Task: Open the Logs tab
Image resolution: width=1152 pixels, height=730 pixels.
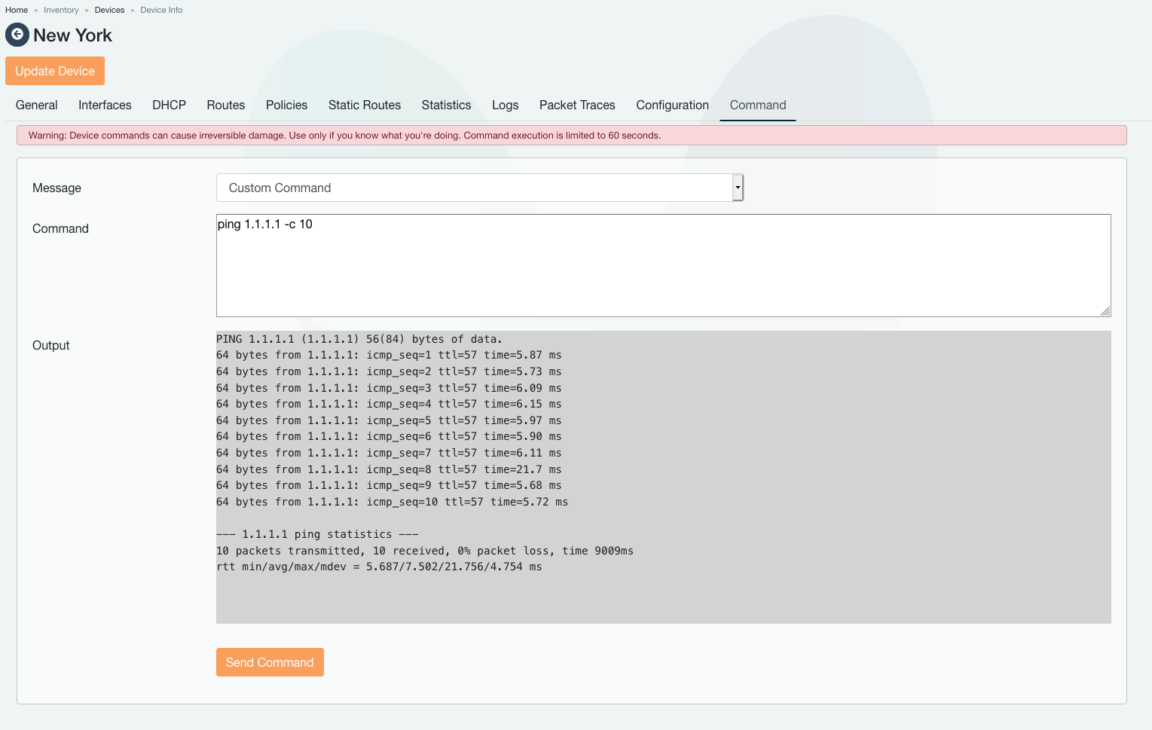Action: (505, 105)
